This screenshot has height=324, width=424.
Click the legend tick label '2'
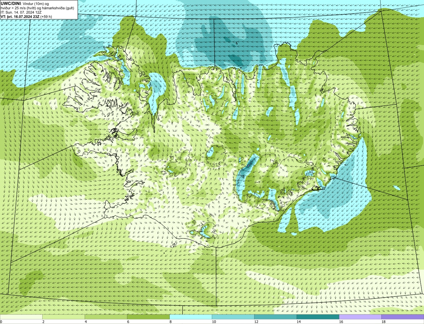tap(43, 322)
